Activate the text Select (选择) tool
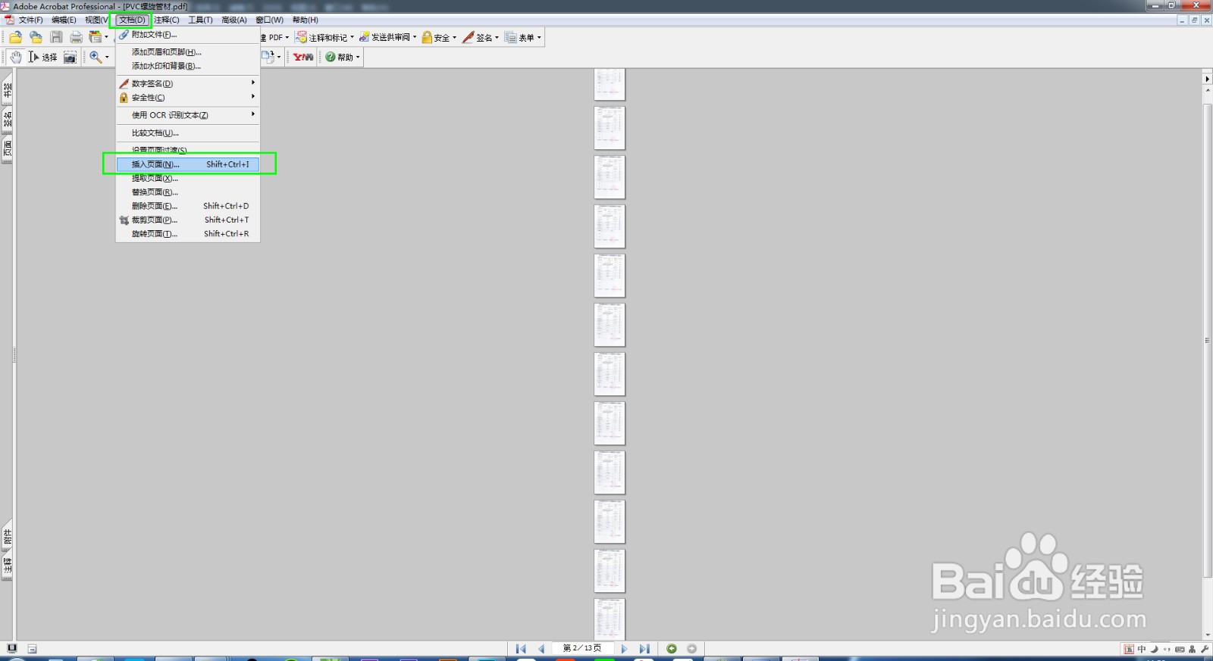Screen dimensions: 1213x661 [x=42, y=57]
